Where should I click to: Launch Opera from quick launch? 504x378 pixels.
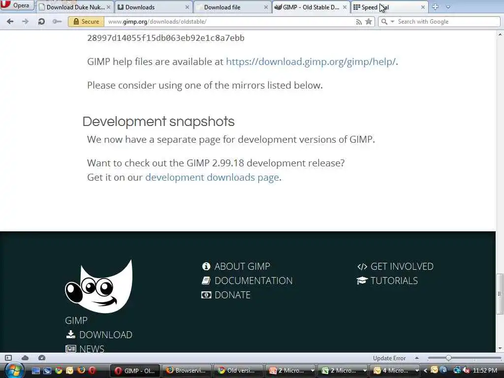pos(92,371)
